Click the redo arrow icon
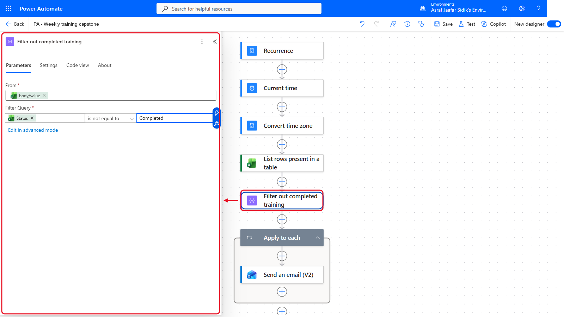 pos(376,24)
